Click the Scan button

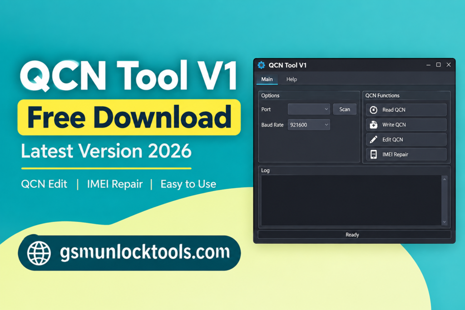pos(345,109)
